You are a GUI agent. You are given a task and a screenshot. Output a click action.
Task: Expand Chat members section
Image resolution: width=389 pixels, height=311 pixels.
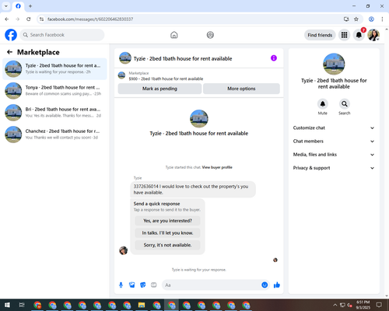tap(334, 142)
